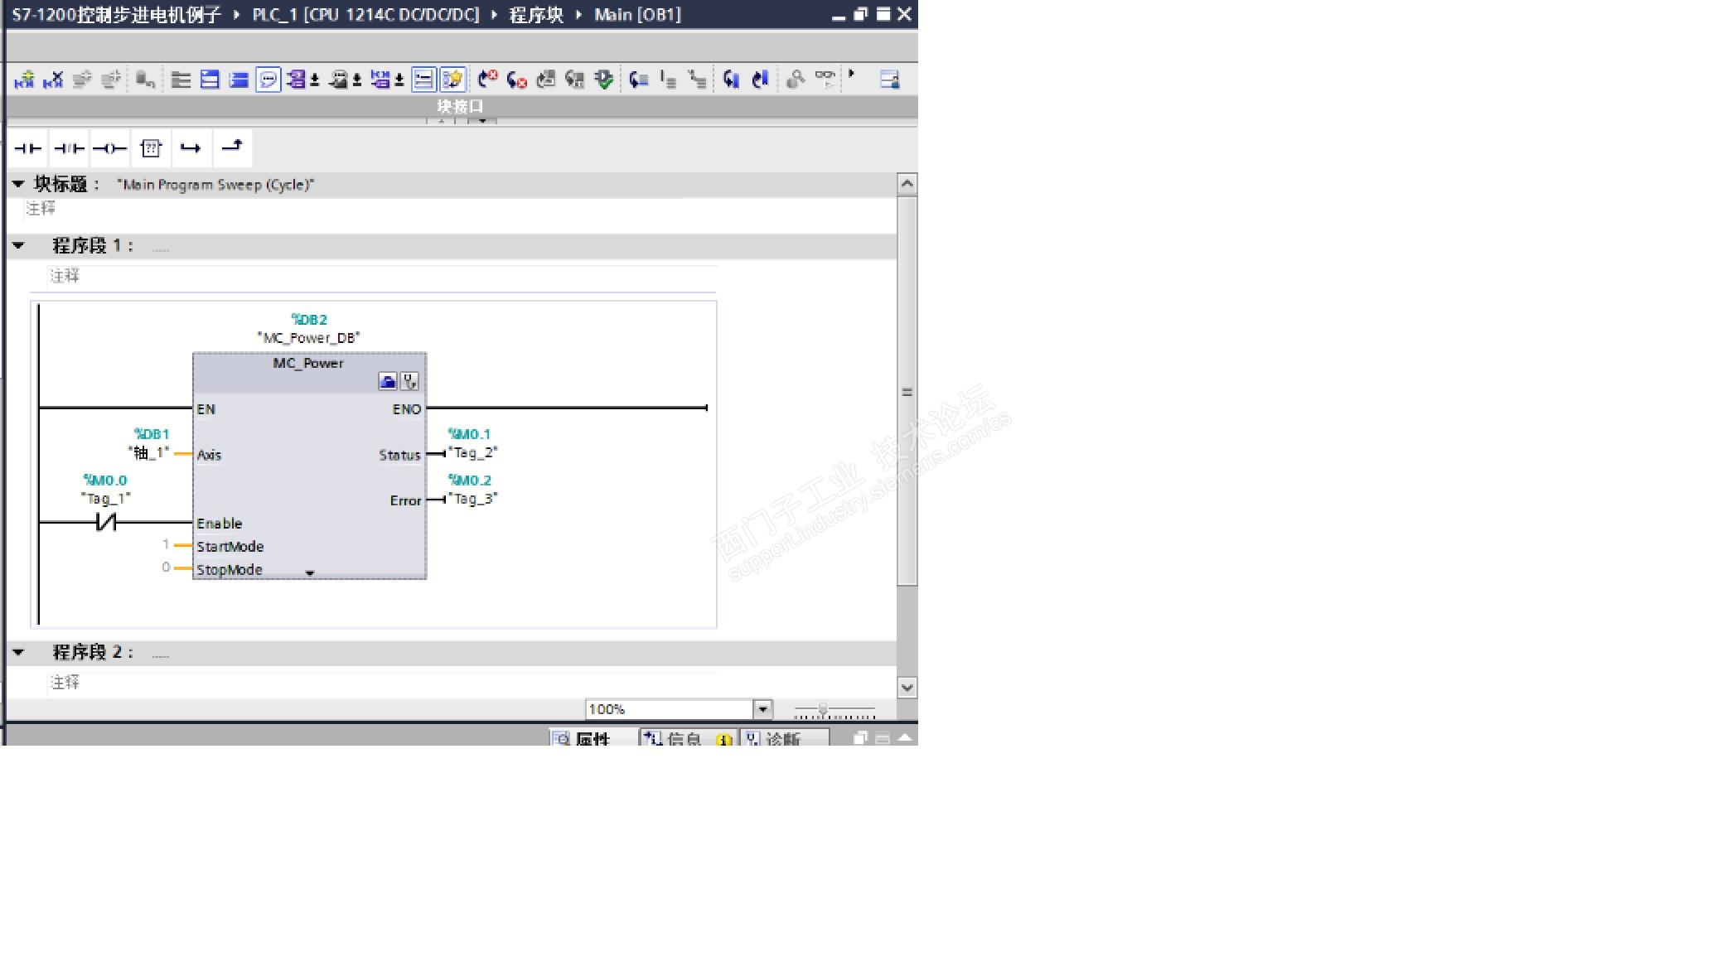Insert an empty box instruction
Image resolution: width=1722 pixels, height=966 pixels.
coord(151,149)
